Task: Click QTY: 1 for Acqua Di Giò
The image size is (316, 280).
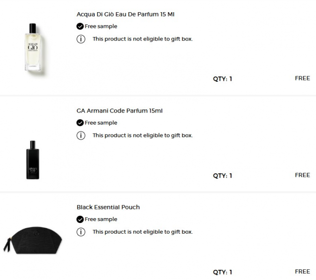Action: pos(222,79)
